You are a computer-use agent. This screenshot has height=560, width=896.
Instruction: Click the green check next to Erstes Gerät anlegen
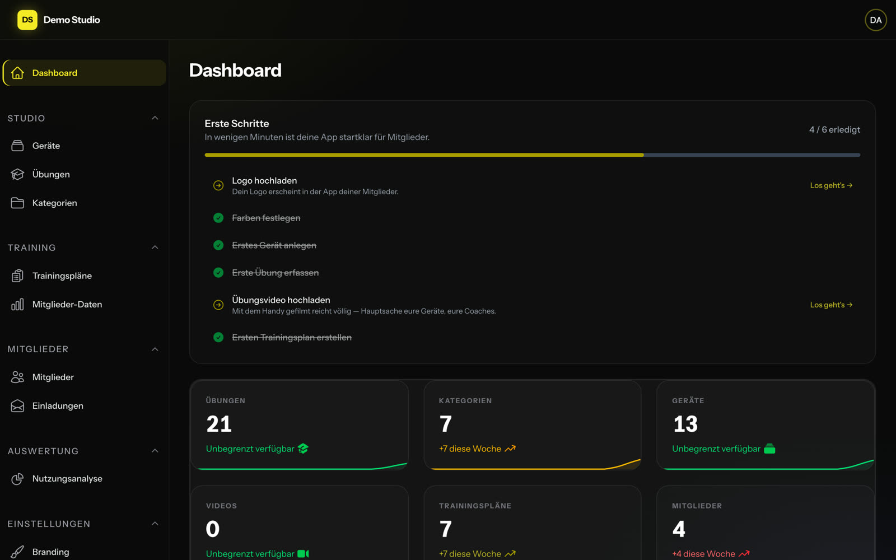[218, 245]
